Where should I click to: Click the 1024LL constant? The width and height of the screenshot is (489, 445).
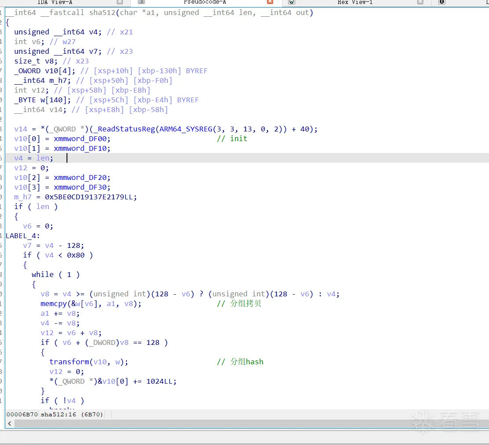tap(159, 381)
